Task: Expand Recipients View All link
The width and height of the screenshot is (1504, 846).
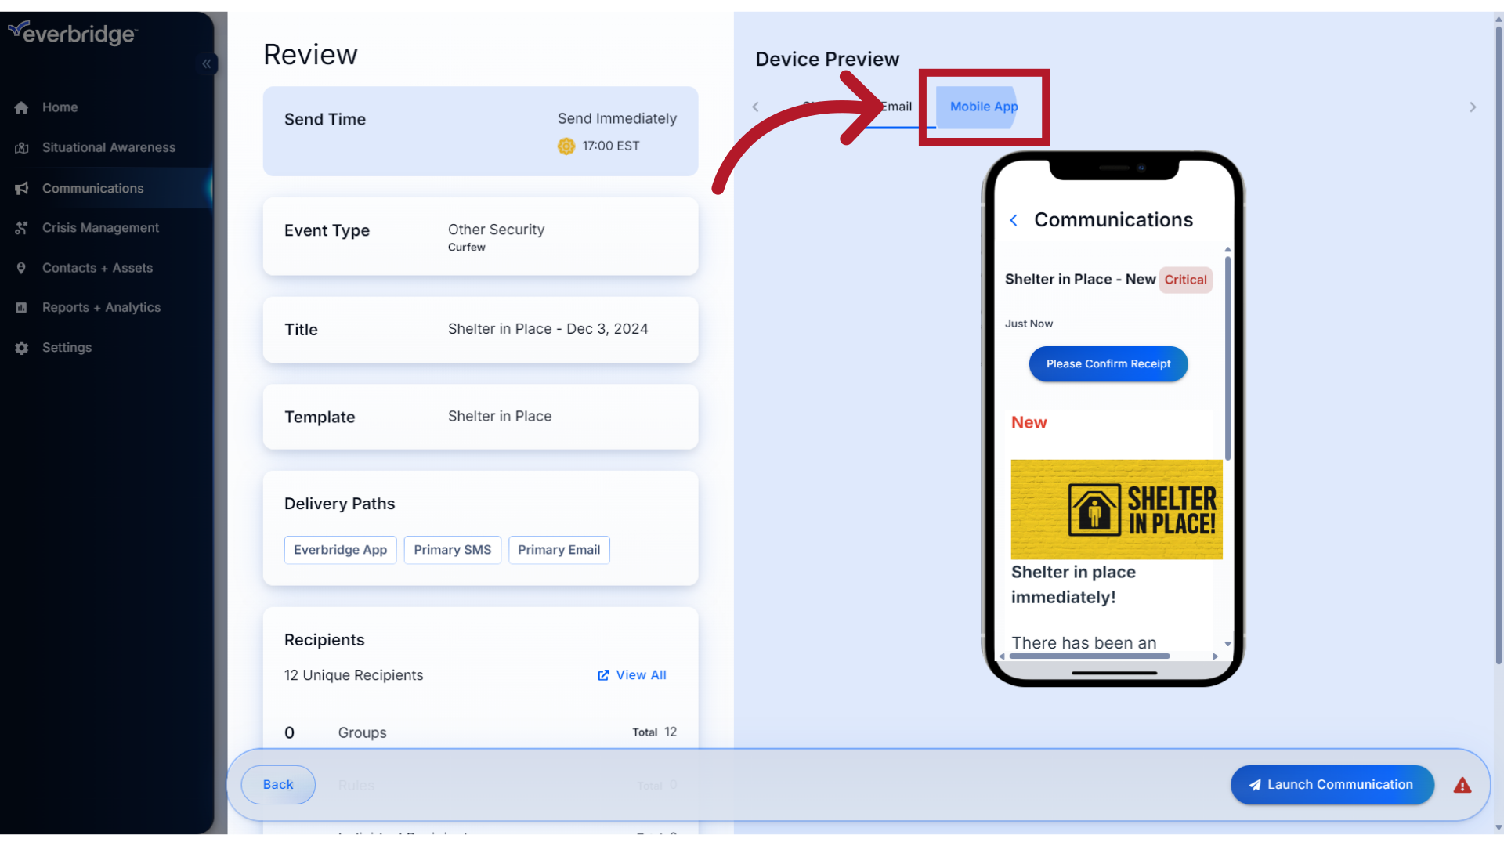Action: pyautogui.click(x=632, y=674)
